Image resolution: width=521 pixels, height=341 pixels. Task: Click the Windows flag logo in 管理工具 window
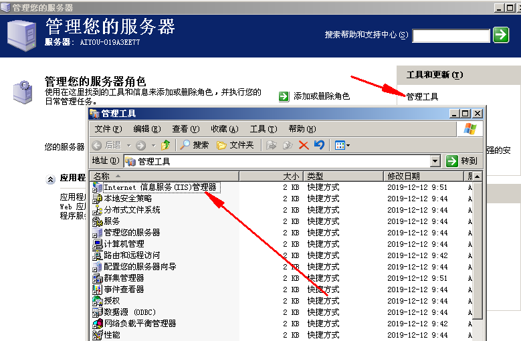coord(470,129)
